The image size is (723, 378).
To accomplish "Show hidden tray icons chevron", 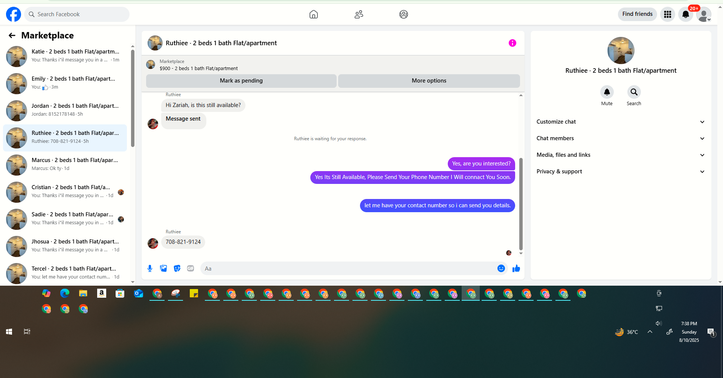I will (650, 332).
